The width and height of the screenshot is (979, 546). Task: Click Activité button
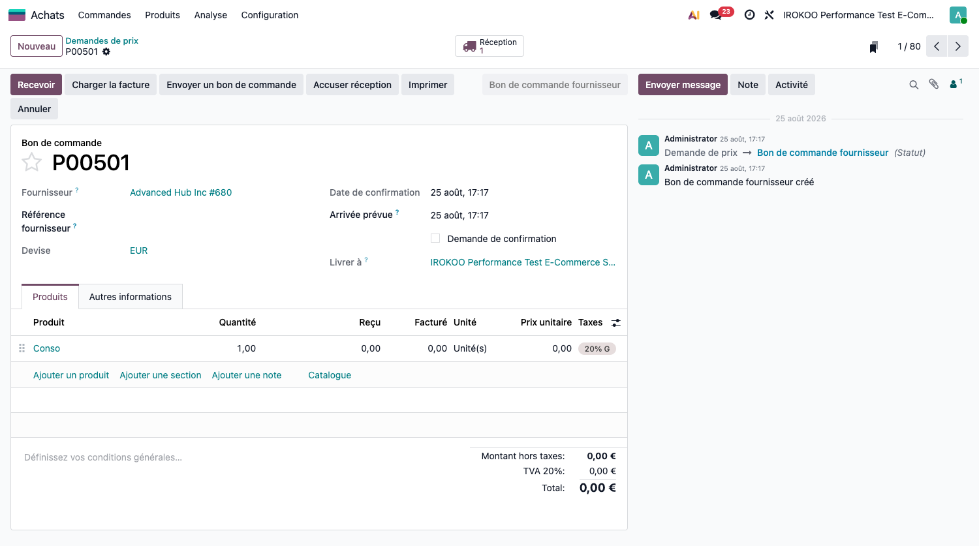pyautogui.click(x=792, y=85)
